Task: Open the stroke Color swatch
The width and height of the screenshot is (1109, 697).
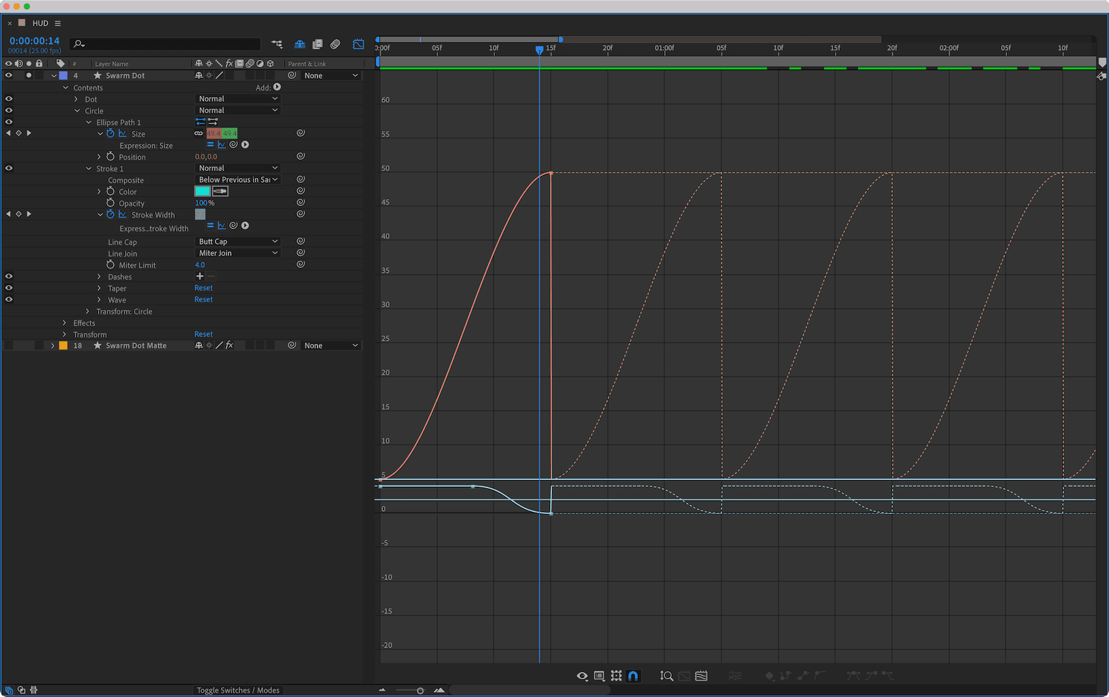Action: 203,192
